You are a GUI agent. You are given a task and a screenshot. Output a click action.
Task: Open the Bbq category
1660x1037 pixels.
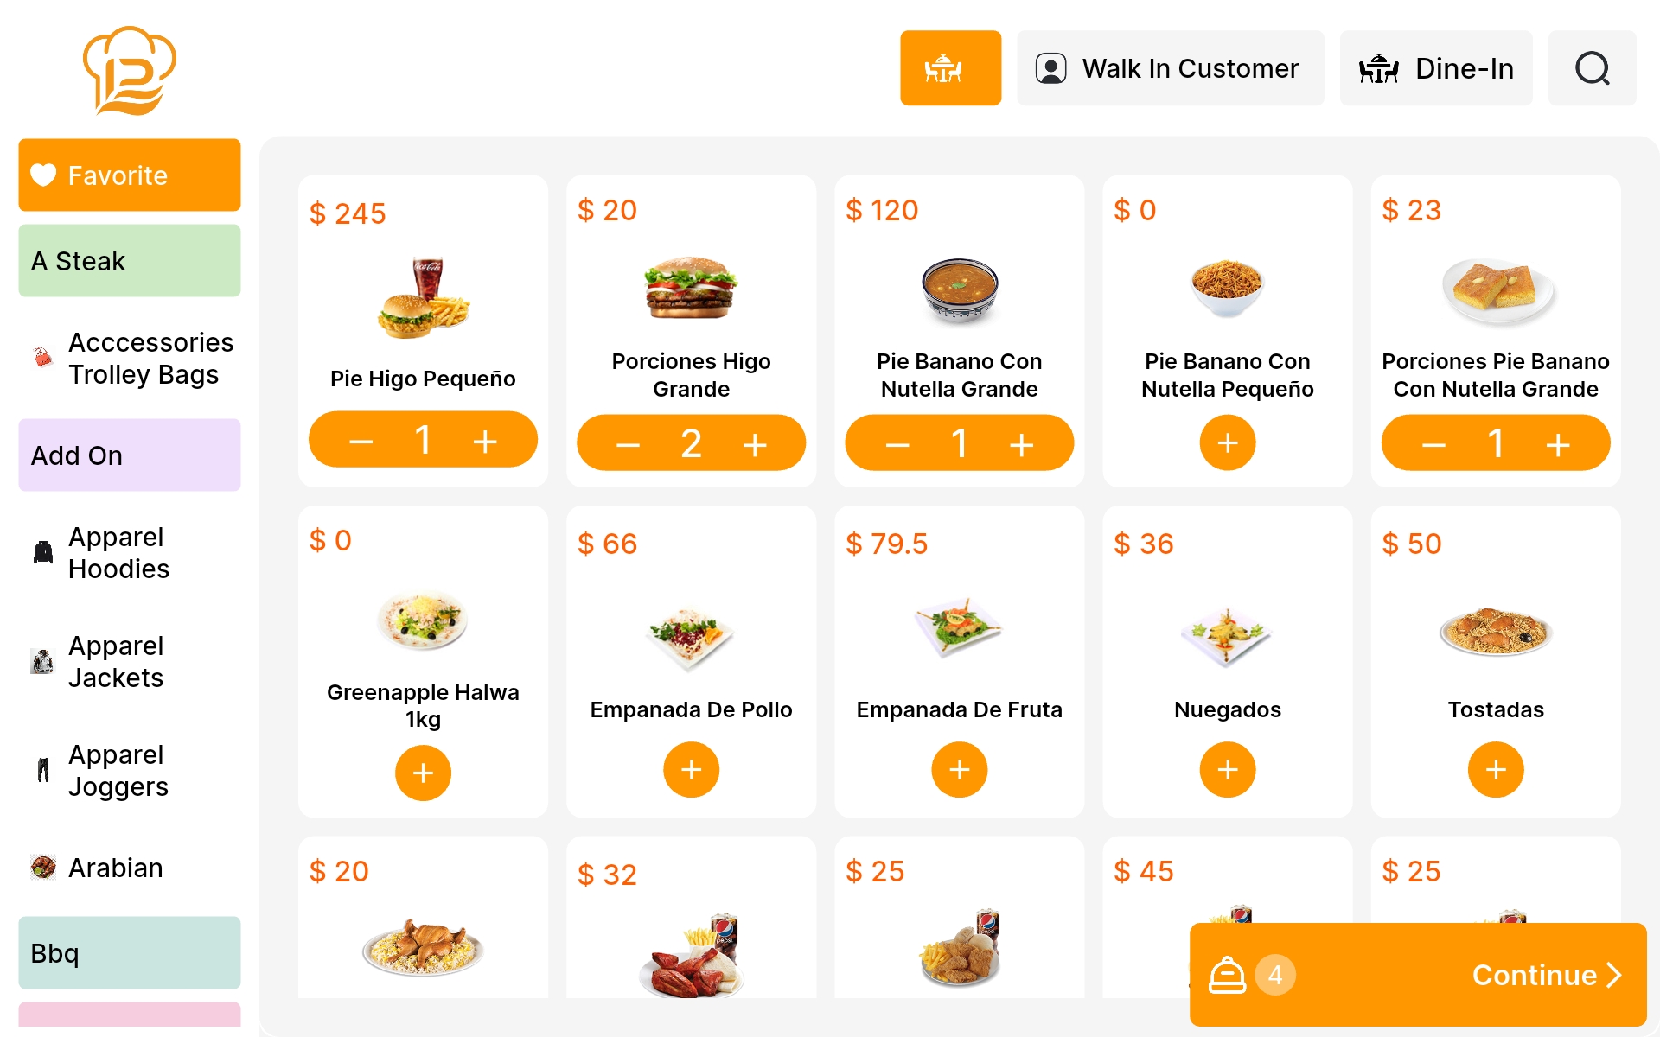point(130,953)
